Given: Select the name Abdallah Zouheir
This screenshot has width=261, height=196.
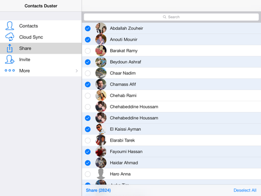Looking at the screenshot, I should coord(127,28).
